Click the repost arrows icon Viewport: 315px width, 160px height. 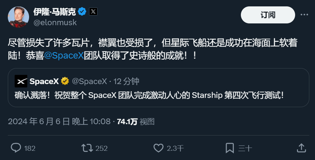point(87,148)
